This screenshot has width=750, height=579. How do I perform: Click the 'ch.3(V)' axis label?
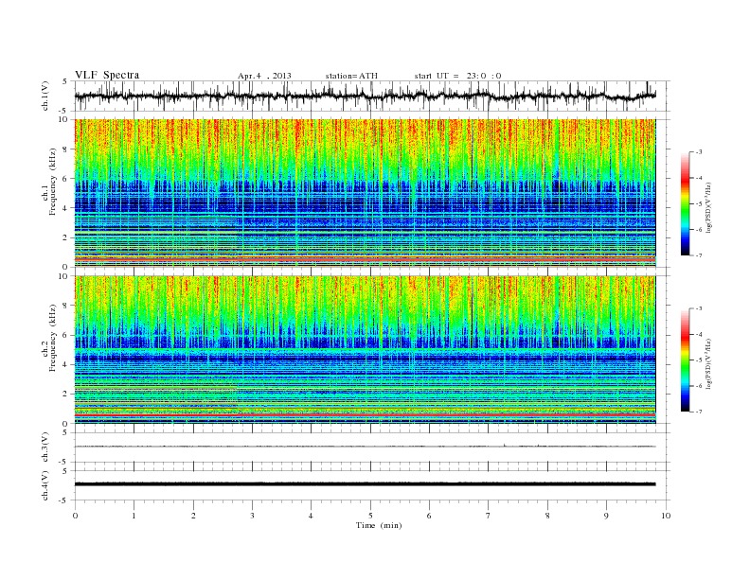tap(45, 447)
